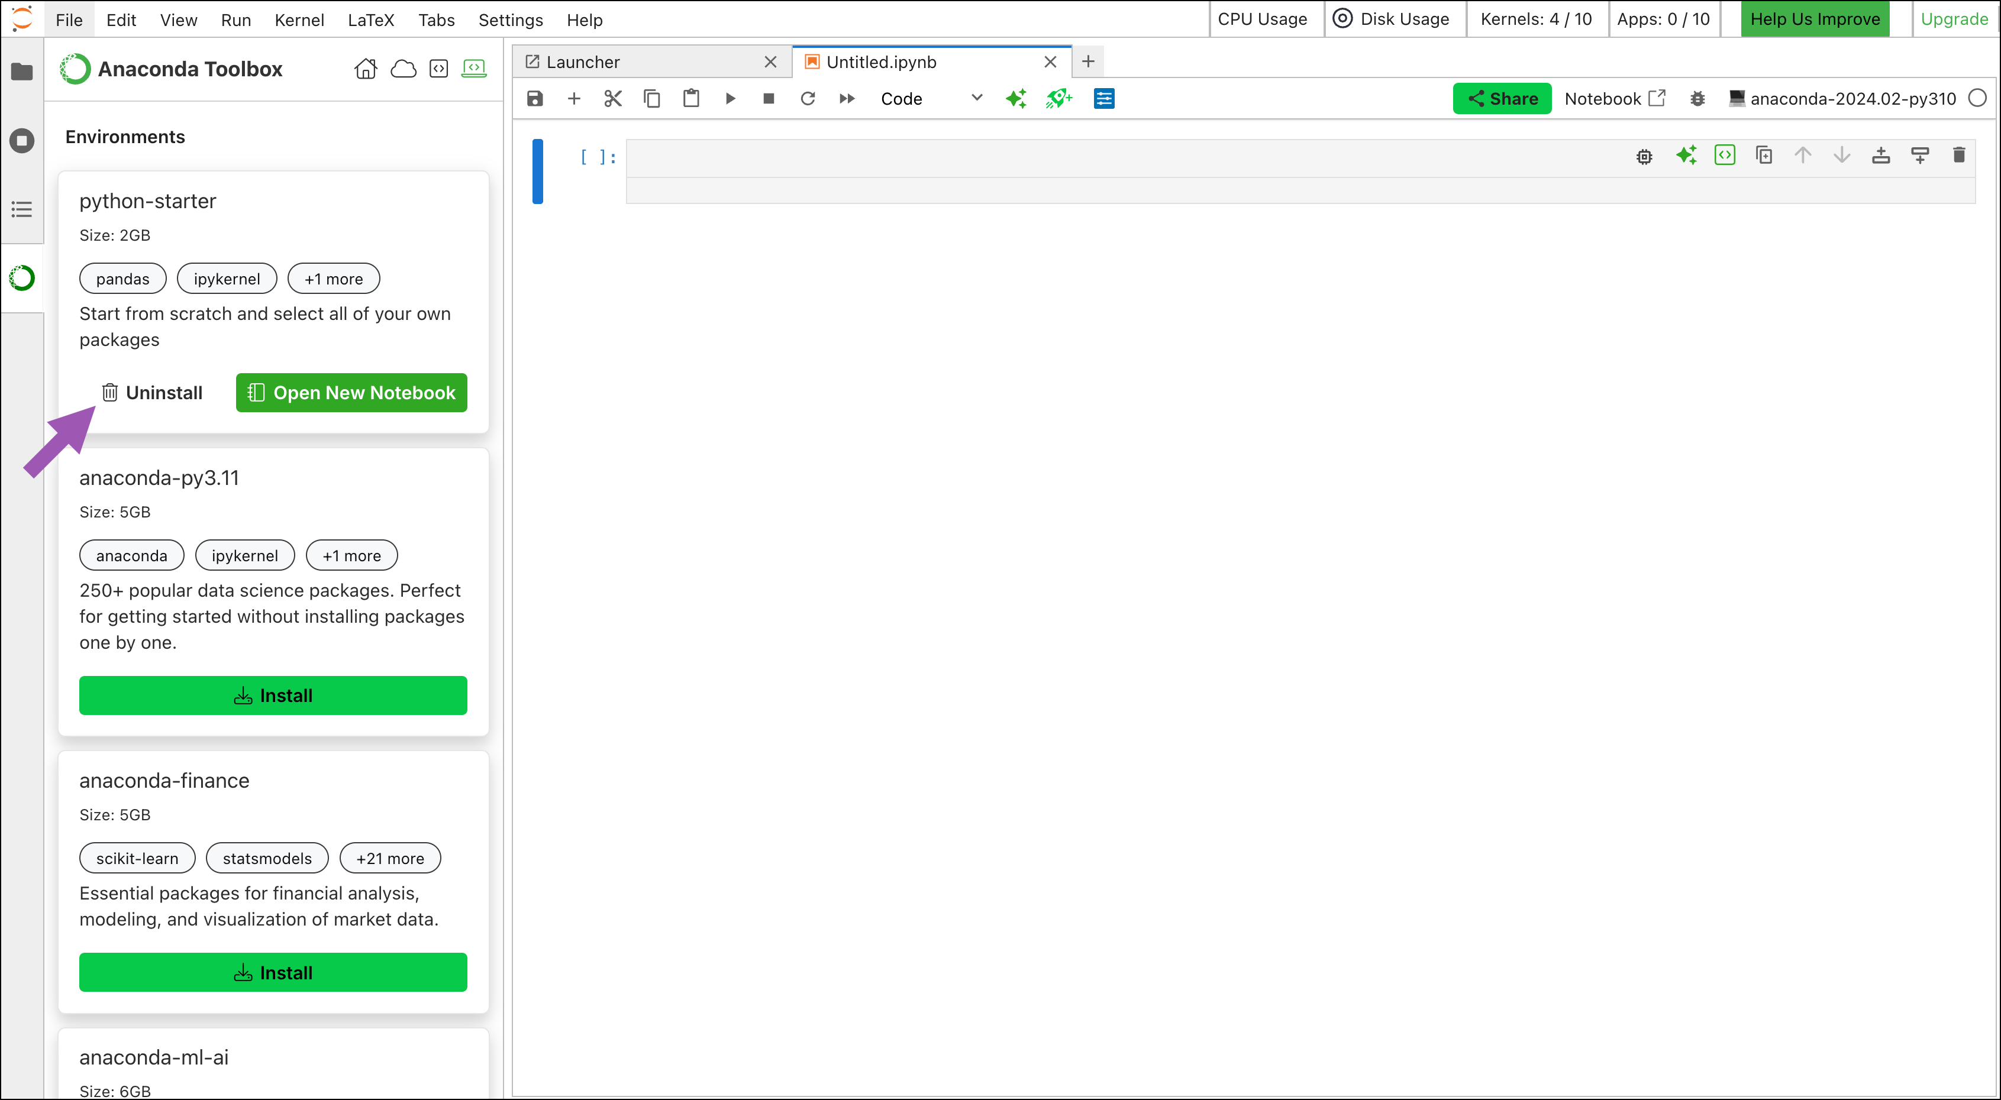
Task: Click the Share button
Action: 1502,99
